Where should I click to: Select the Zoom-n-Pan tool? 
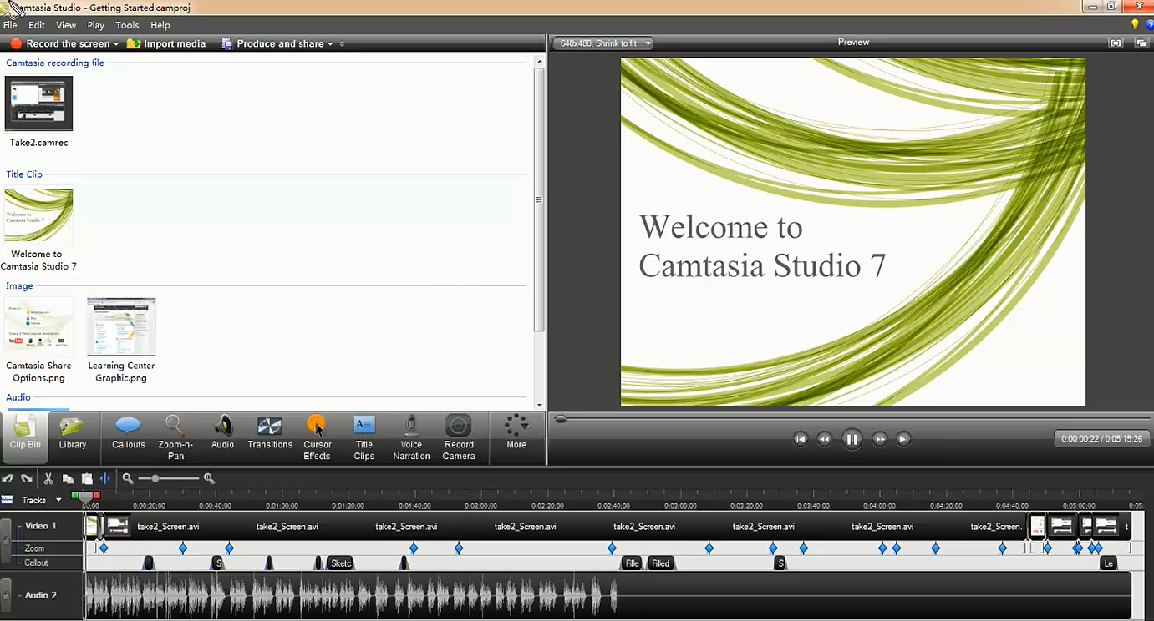point(175,435)
